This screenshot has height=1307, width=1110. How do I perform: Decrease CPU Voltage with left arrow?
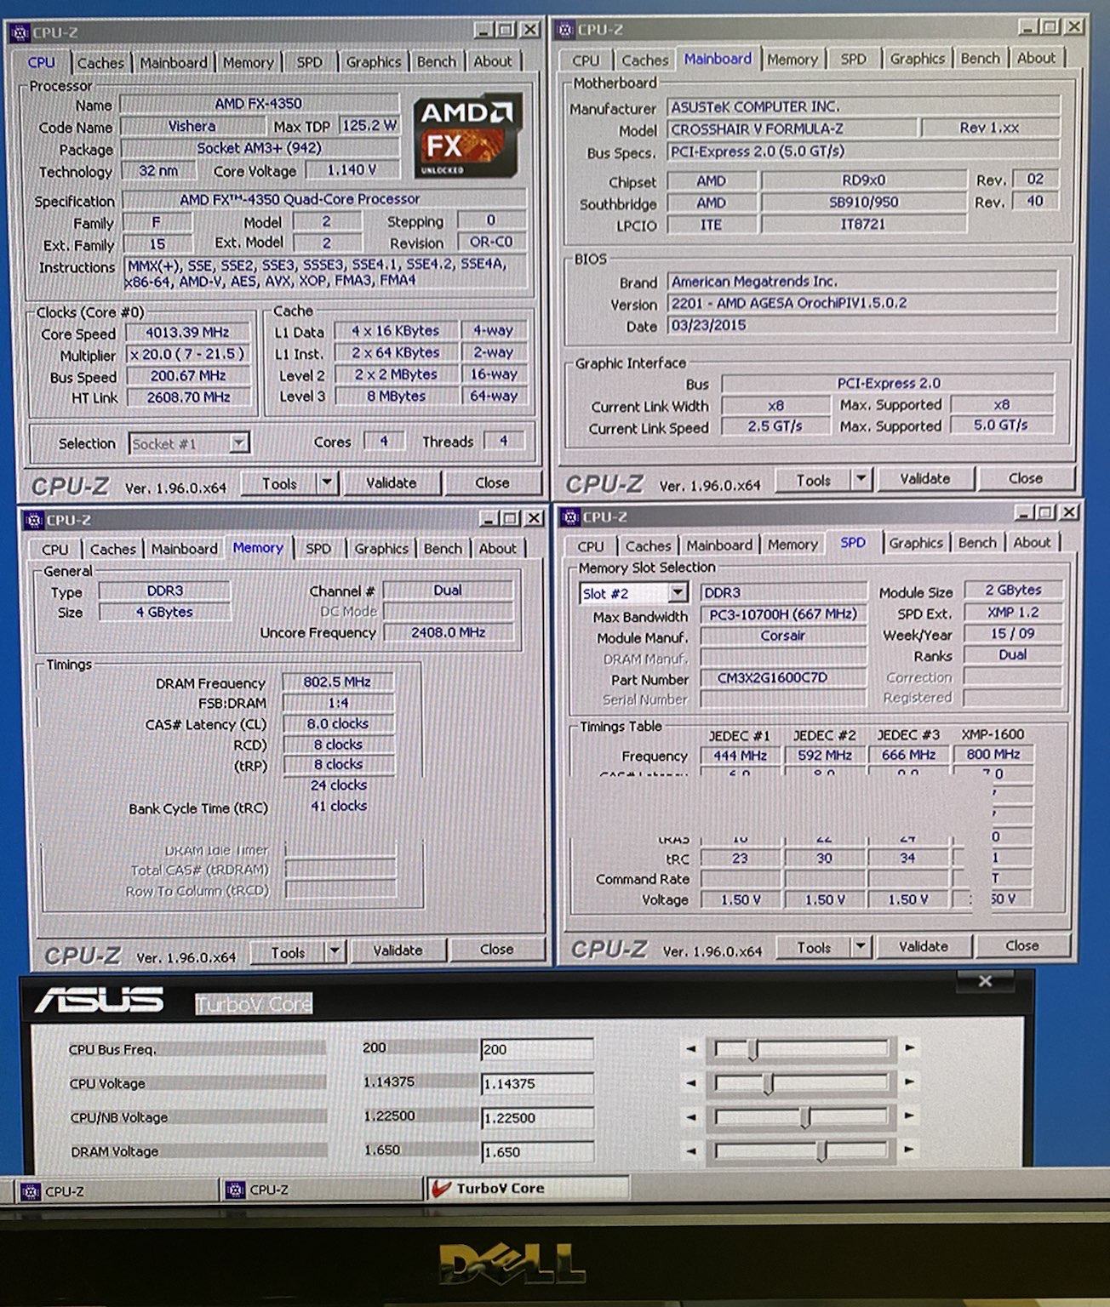pyautogui.click(x=690, y=1082)
